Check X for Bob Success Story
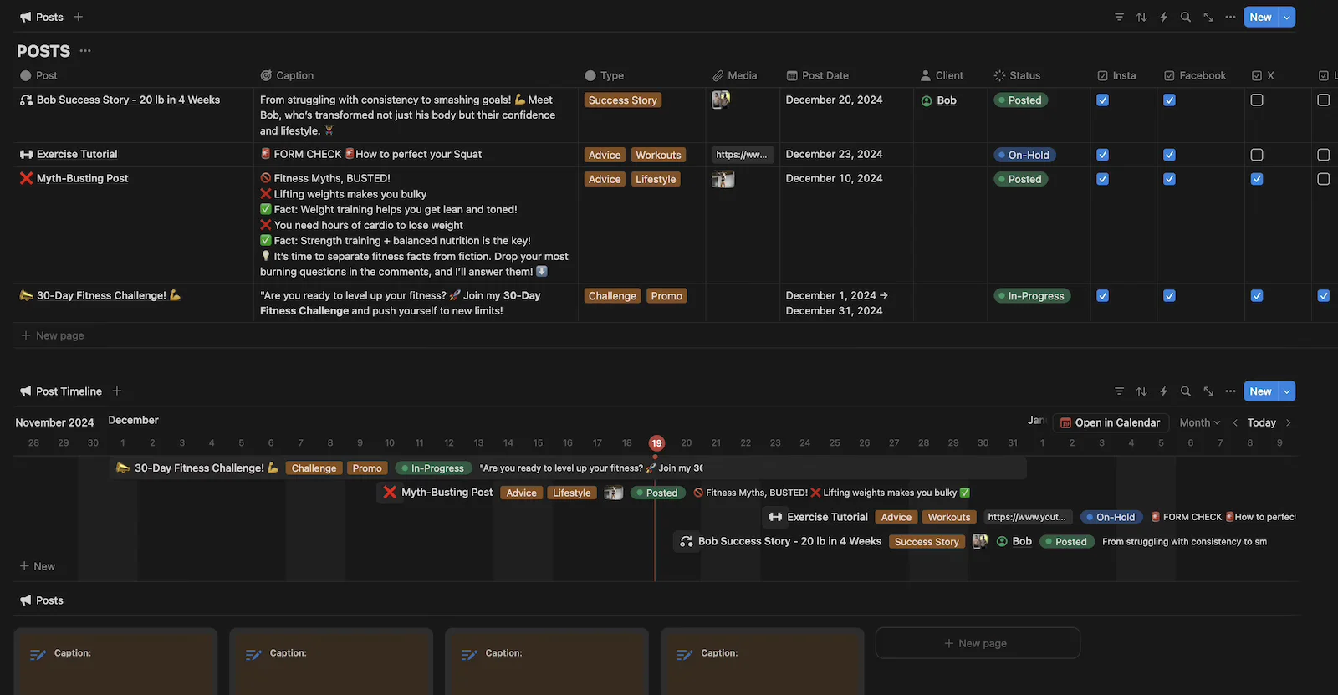 click(x=1257, y=100)
